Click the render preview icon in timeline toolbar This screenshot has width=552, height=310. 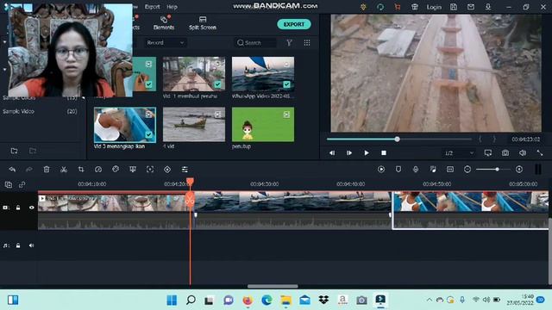pyautogui.click(x=381, y=170)
